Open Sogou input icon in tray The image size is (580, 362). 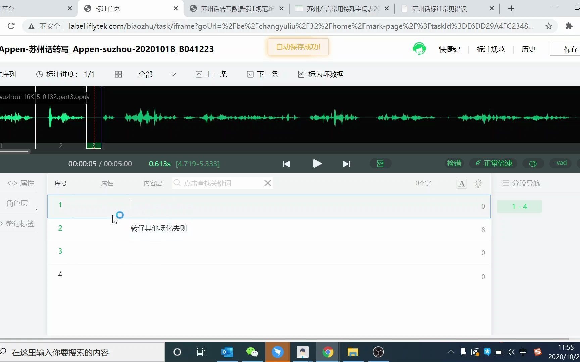(x=538, y=352)
